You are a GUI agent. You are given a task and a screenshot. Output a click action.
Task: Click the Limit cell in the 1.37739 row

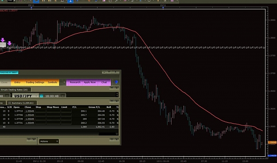click(66, 119)
